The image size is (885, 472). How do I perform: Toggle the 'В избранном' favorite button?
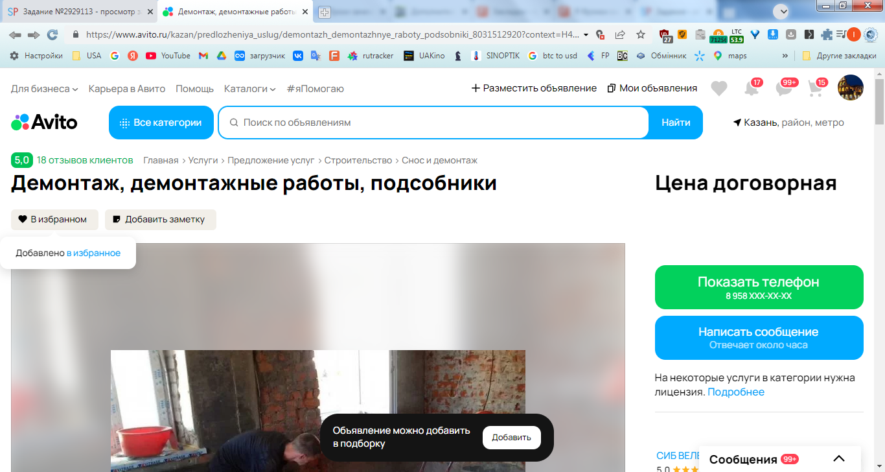pyautogui.click(x=54, y=219)
